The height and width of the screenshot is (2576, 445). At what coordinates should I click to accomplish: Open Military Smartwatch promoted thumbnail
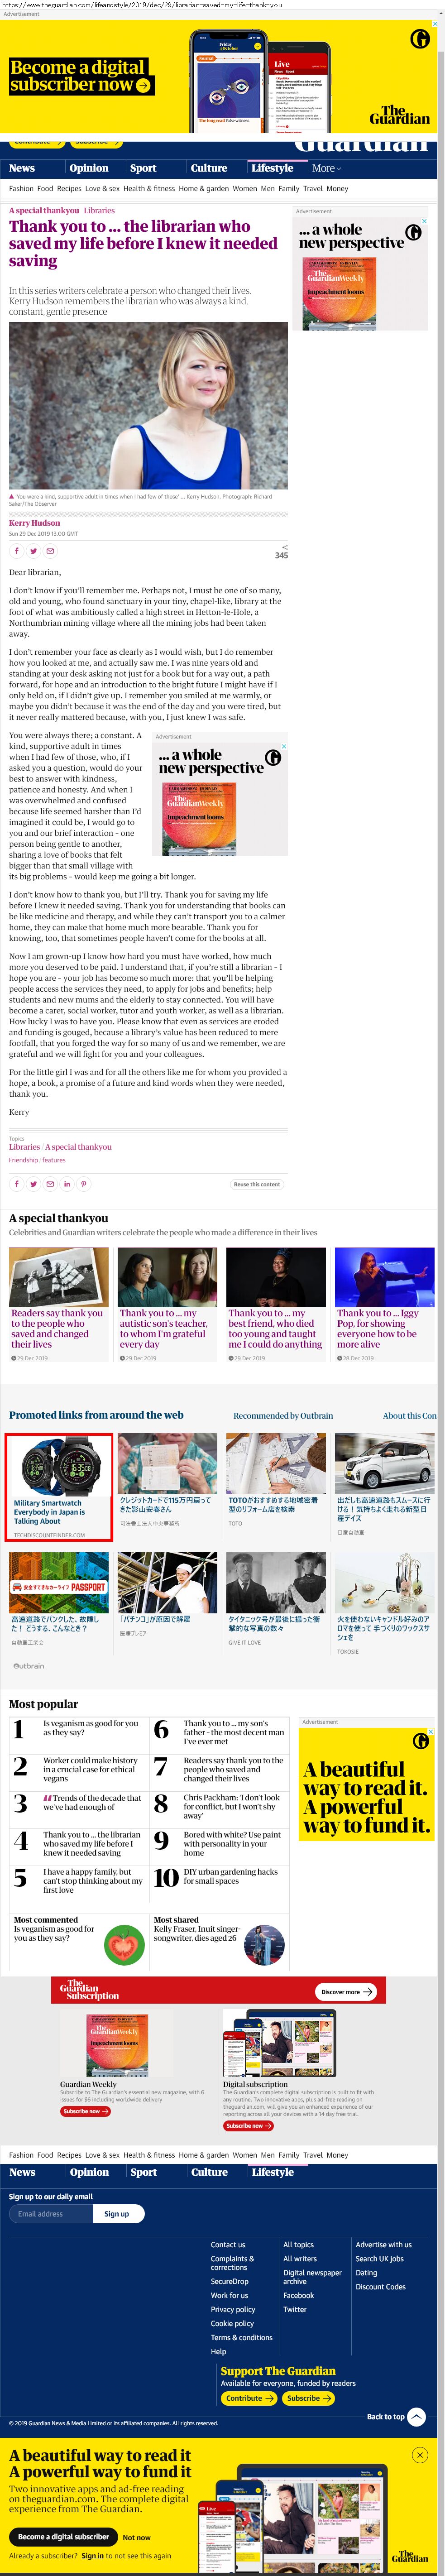pyautogui.click(x=59, y=1464)
